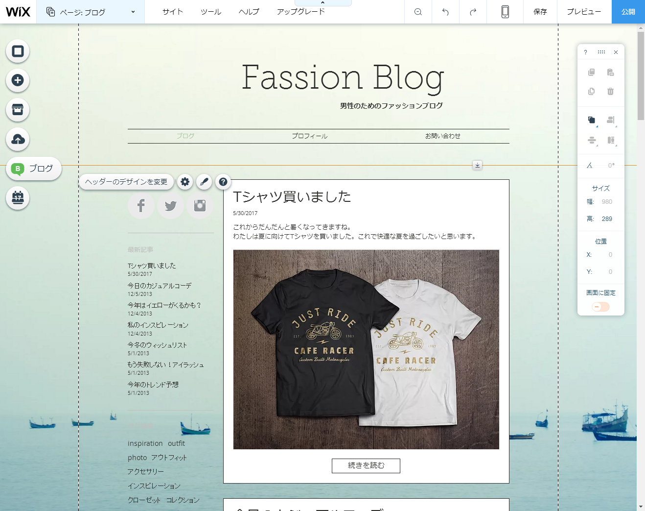
Task: Open recent post もう失敗しない！アイラッシュ
Action: coord(166,365)
